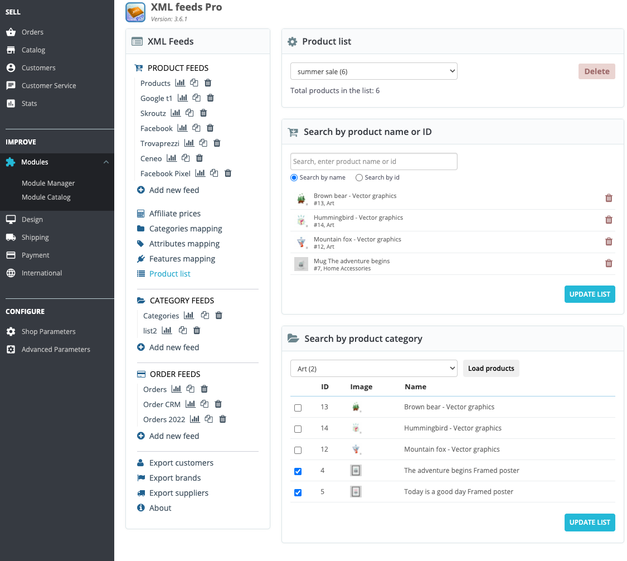This screenshot has width=627, height=561.
Task: Open the Product list page link
Action: (169, 274)
